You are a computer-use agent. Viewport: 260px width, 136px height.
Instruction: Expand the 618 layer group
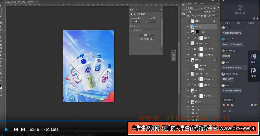(x=191, y=106)
